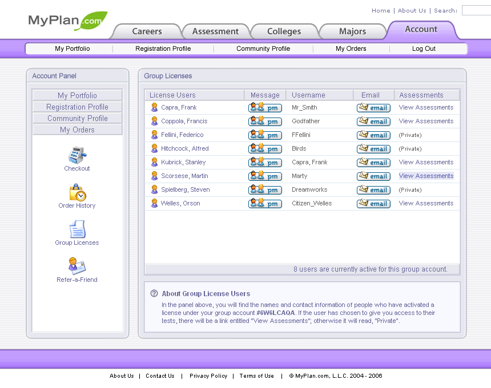Email user Capra, Frank
This screenshot has height=388, width=491.
[x=373, y=108]
